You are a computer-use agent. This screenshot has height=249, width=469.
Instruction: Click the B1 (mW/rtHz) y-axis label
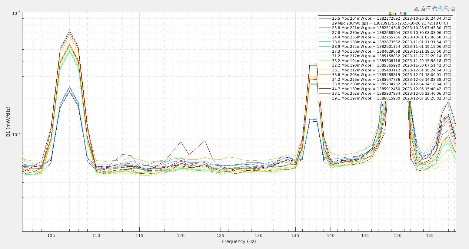(x=8, y=122)
